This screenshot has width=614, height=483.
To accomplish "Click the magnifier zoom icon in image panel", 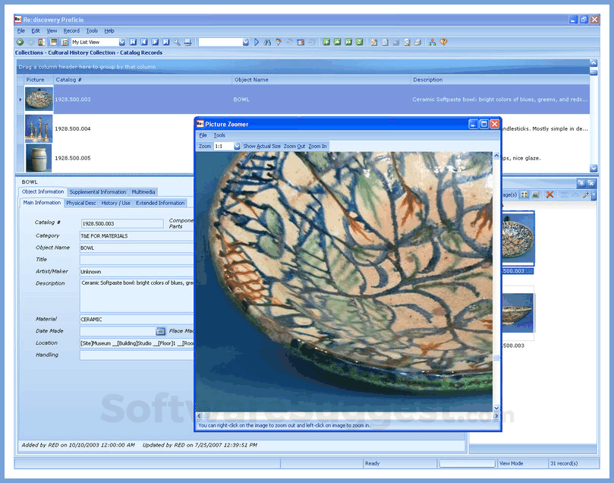I will (x=586, y=195).
